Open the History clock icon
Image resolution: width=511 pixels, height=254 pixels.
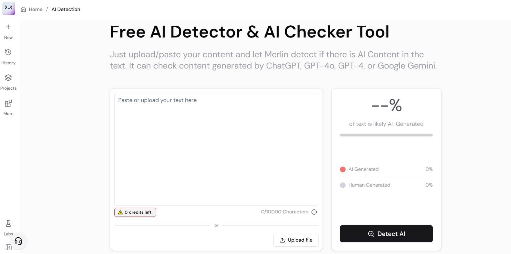(x=8, y=52)
